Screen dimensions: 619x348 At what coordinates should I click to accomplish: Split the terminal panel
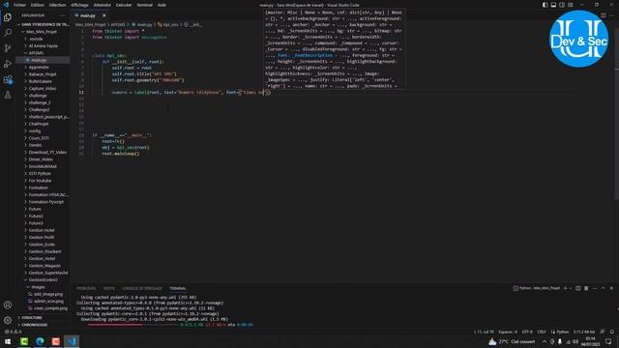(578, 288)
